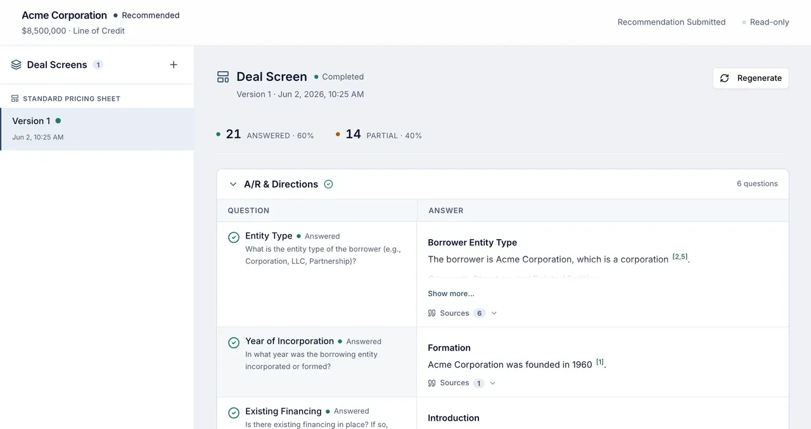Click the Deal Screens sidebar heading
This screenshot has height=429, width=811.
click(57, 65)
